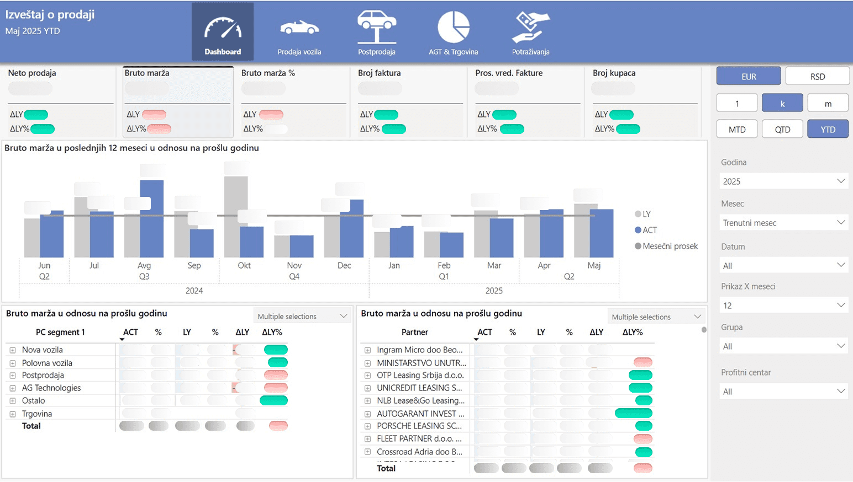Set units to k thousands

point(782,103)
